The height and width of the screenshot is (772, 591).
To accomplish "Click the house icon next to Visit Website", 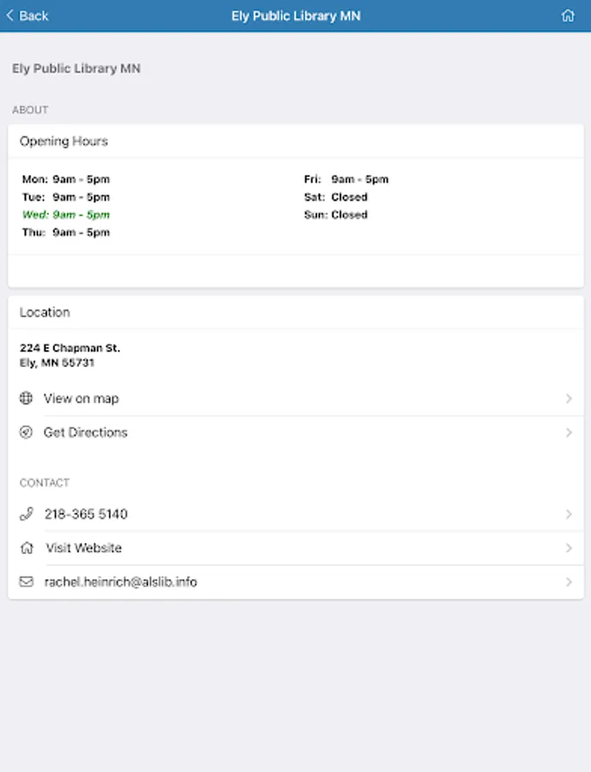I will (27, 548).
